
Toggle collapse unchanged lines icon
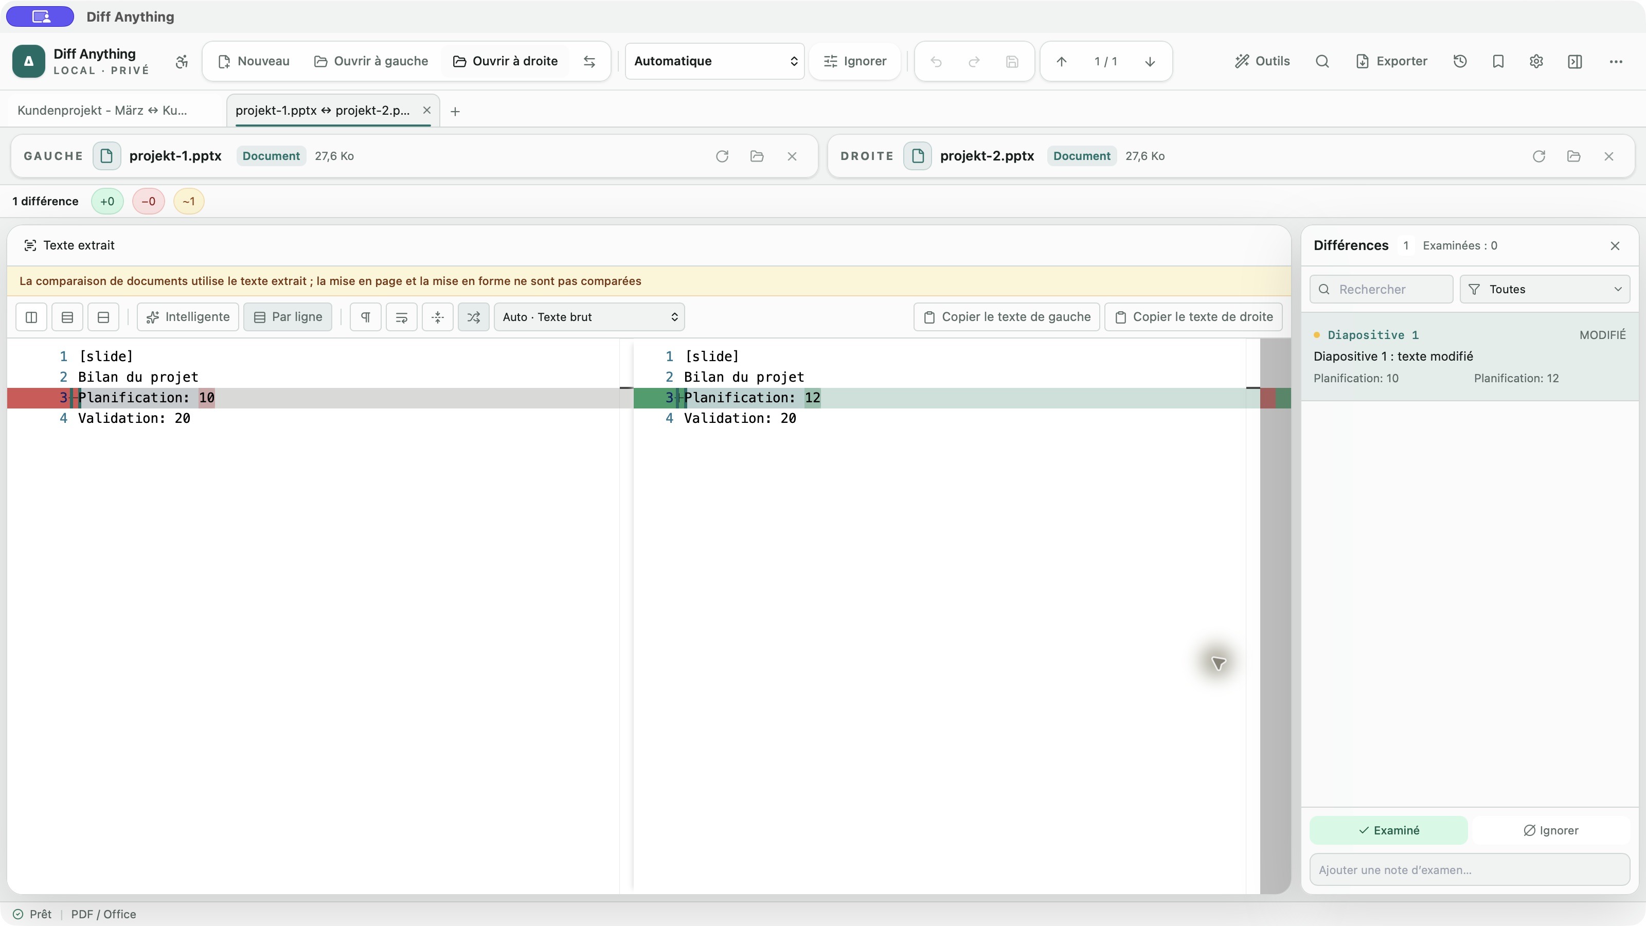tap(438, 317)
